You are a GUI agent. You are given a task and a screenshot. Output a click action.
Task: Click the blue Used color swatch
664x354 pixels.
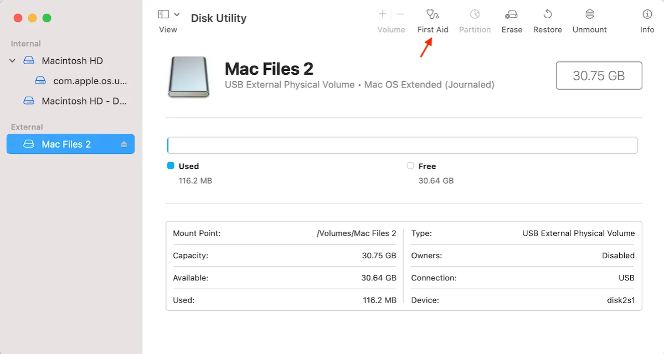tap(171, 165)
